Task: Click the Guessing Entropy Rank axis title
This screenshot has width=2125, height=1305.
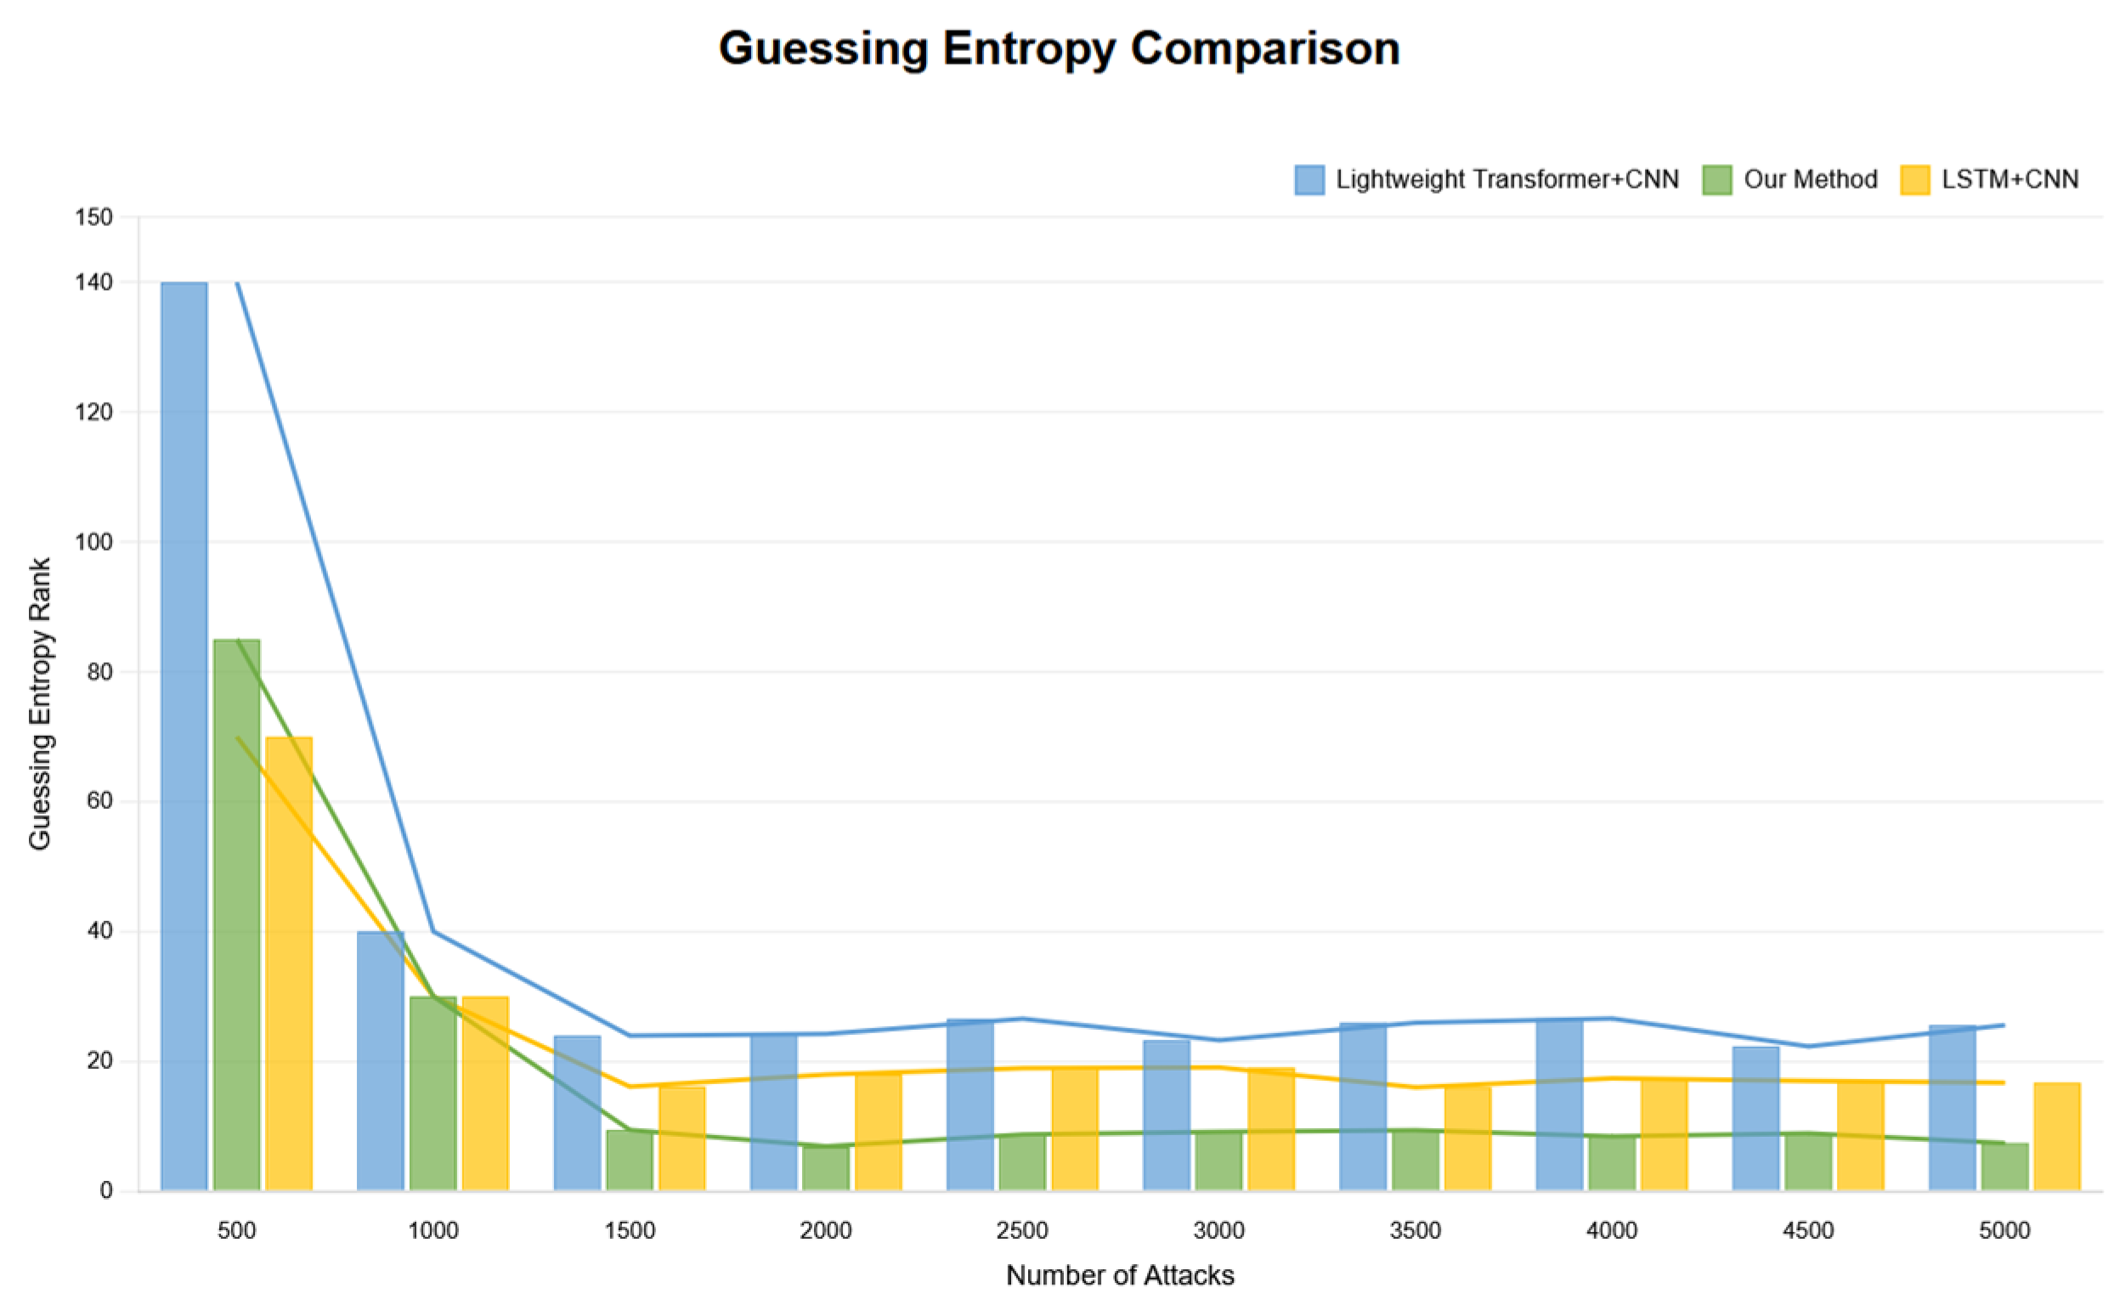Action: tap(40, 703)
